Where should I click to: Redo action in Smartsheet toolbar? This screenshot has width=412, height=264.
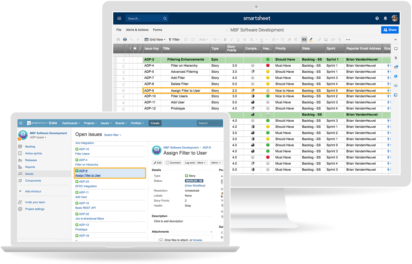(138, 39)
